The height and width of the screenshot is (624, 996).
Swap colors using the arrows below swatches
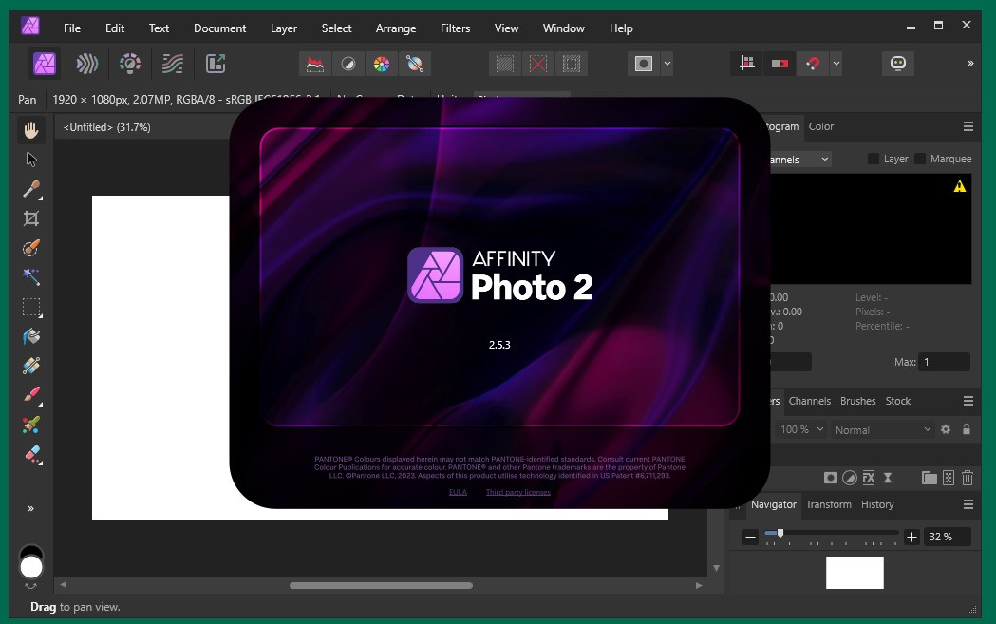point(30,586)
